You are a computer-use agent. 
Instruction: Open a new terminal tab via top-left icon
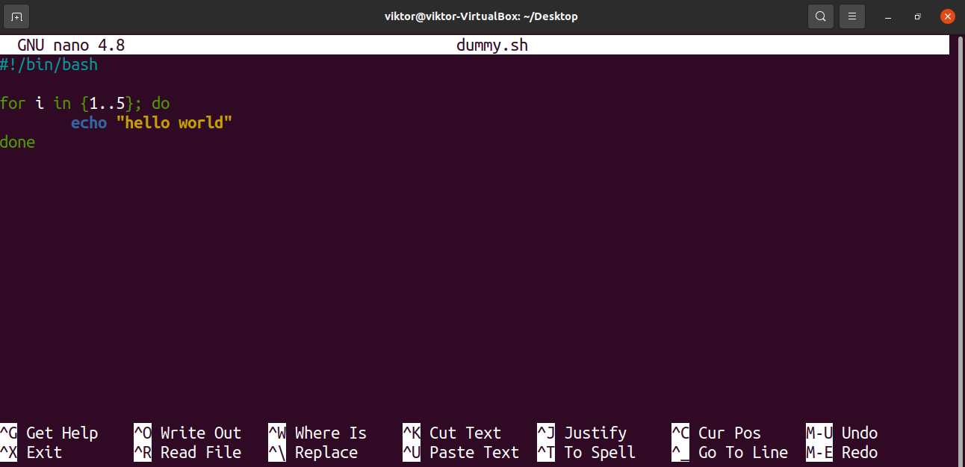(x=16, y=16)
